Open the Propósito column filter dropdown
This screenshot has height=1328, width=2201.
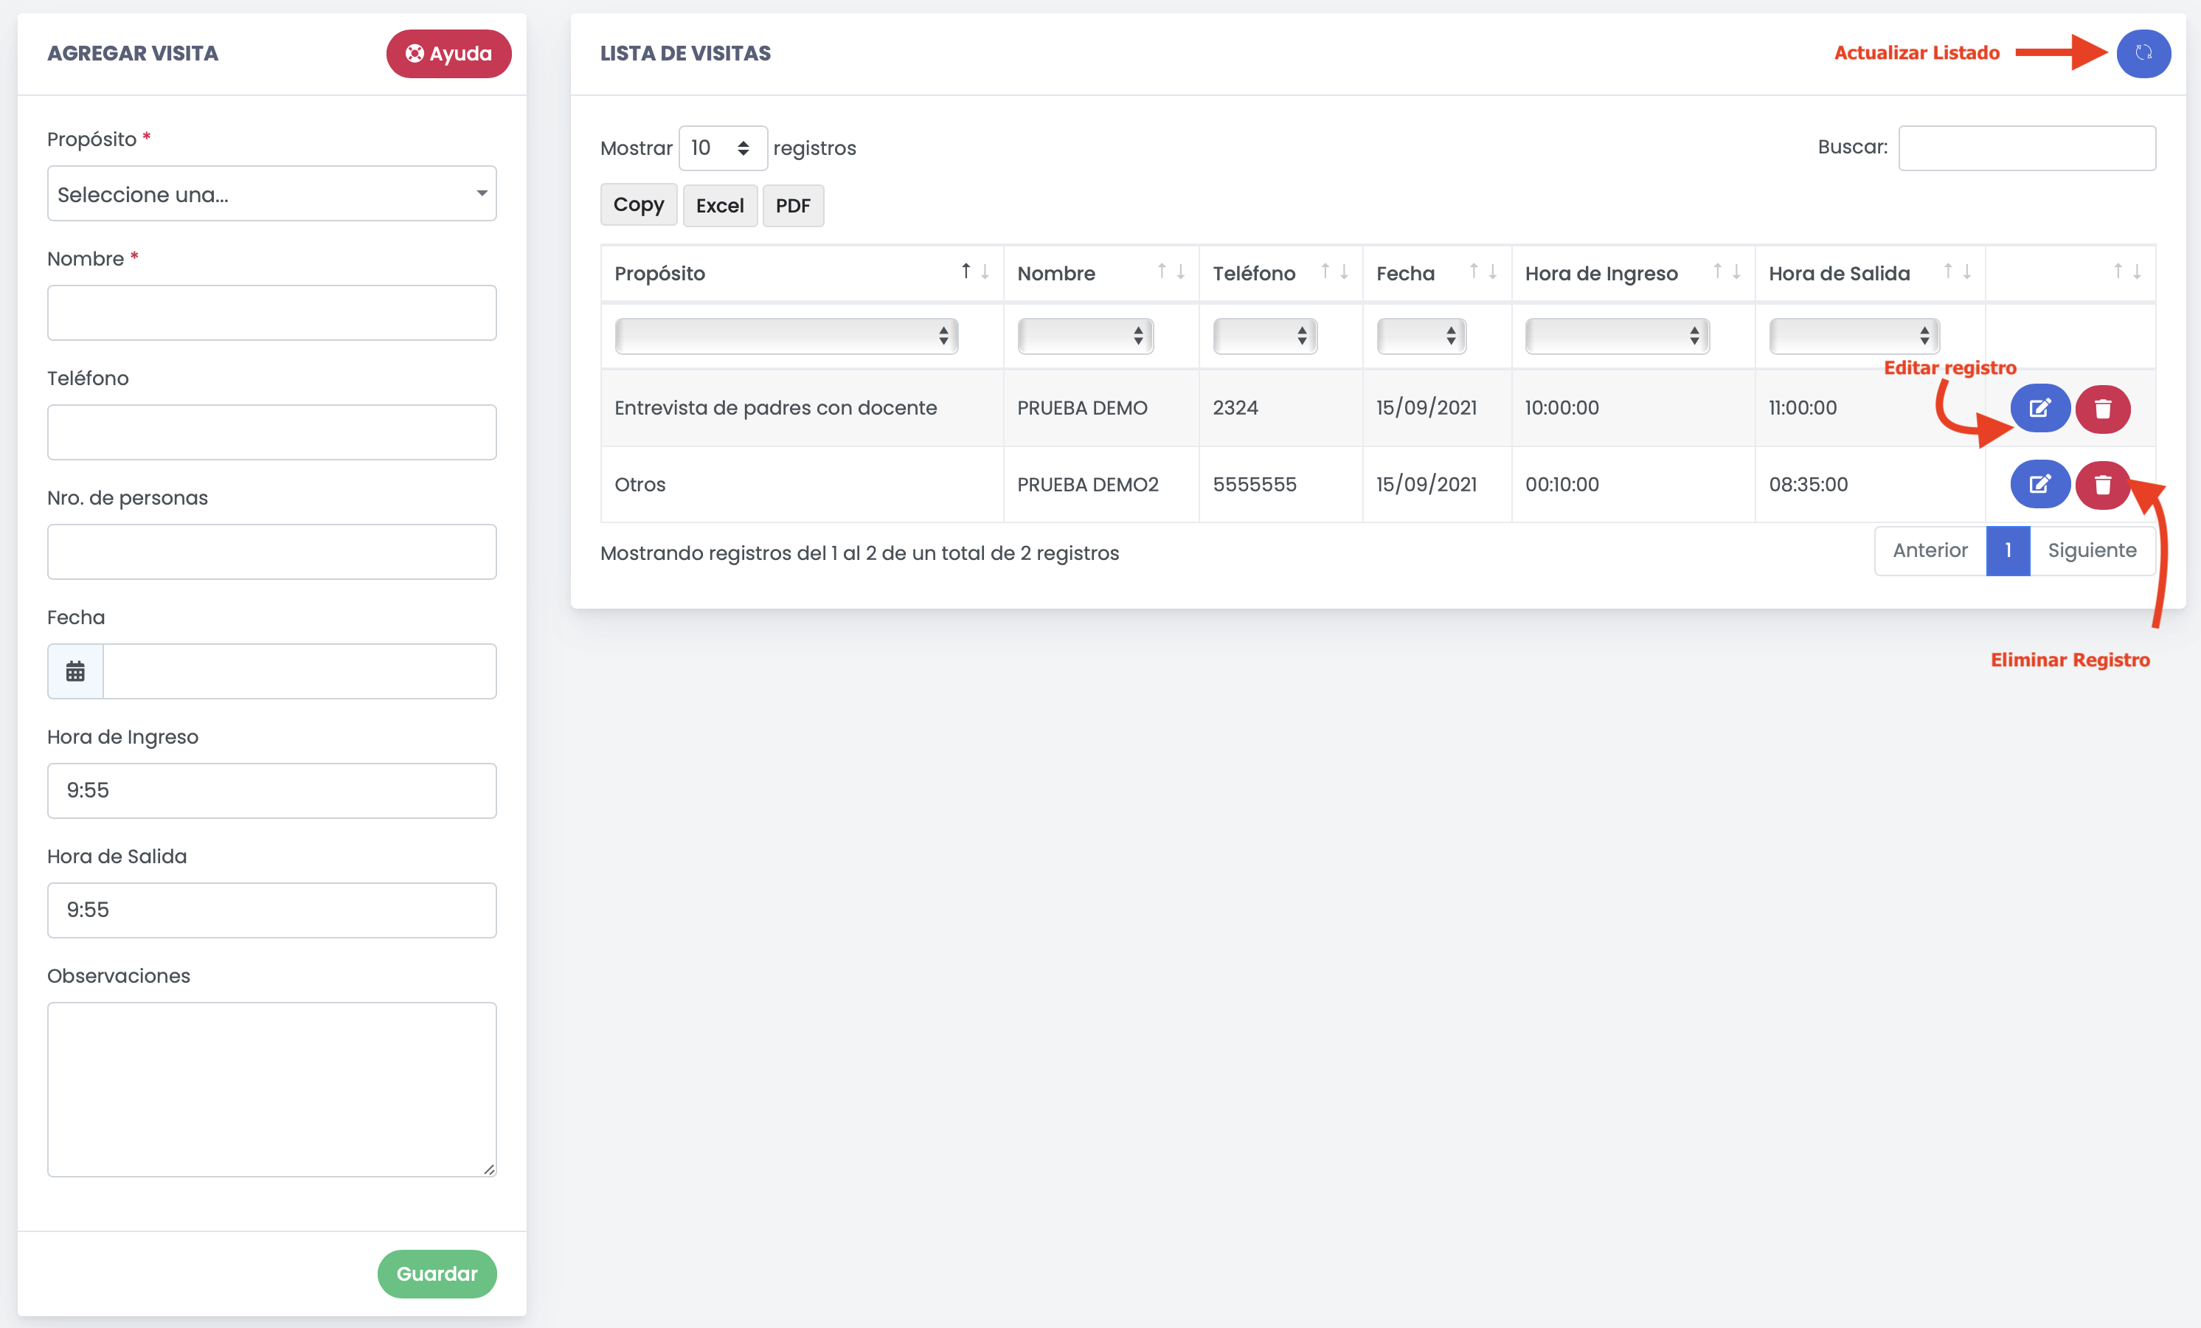pos(786,336)
